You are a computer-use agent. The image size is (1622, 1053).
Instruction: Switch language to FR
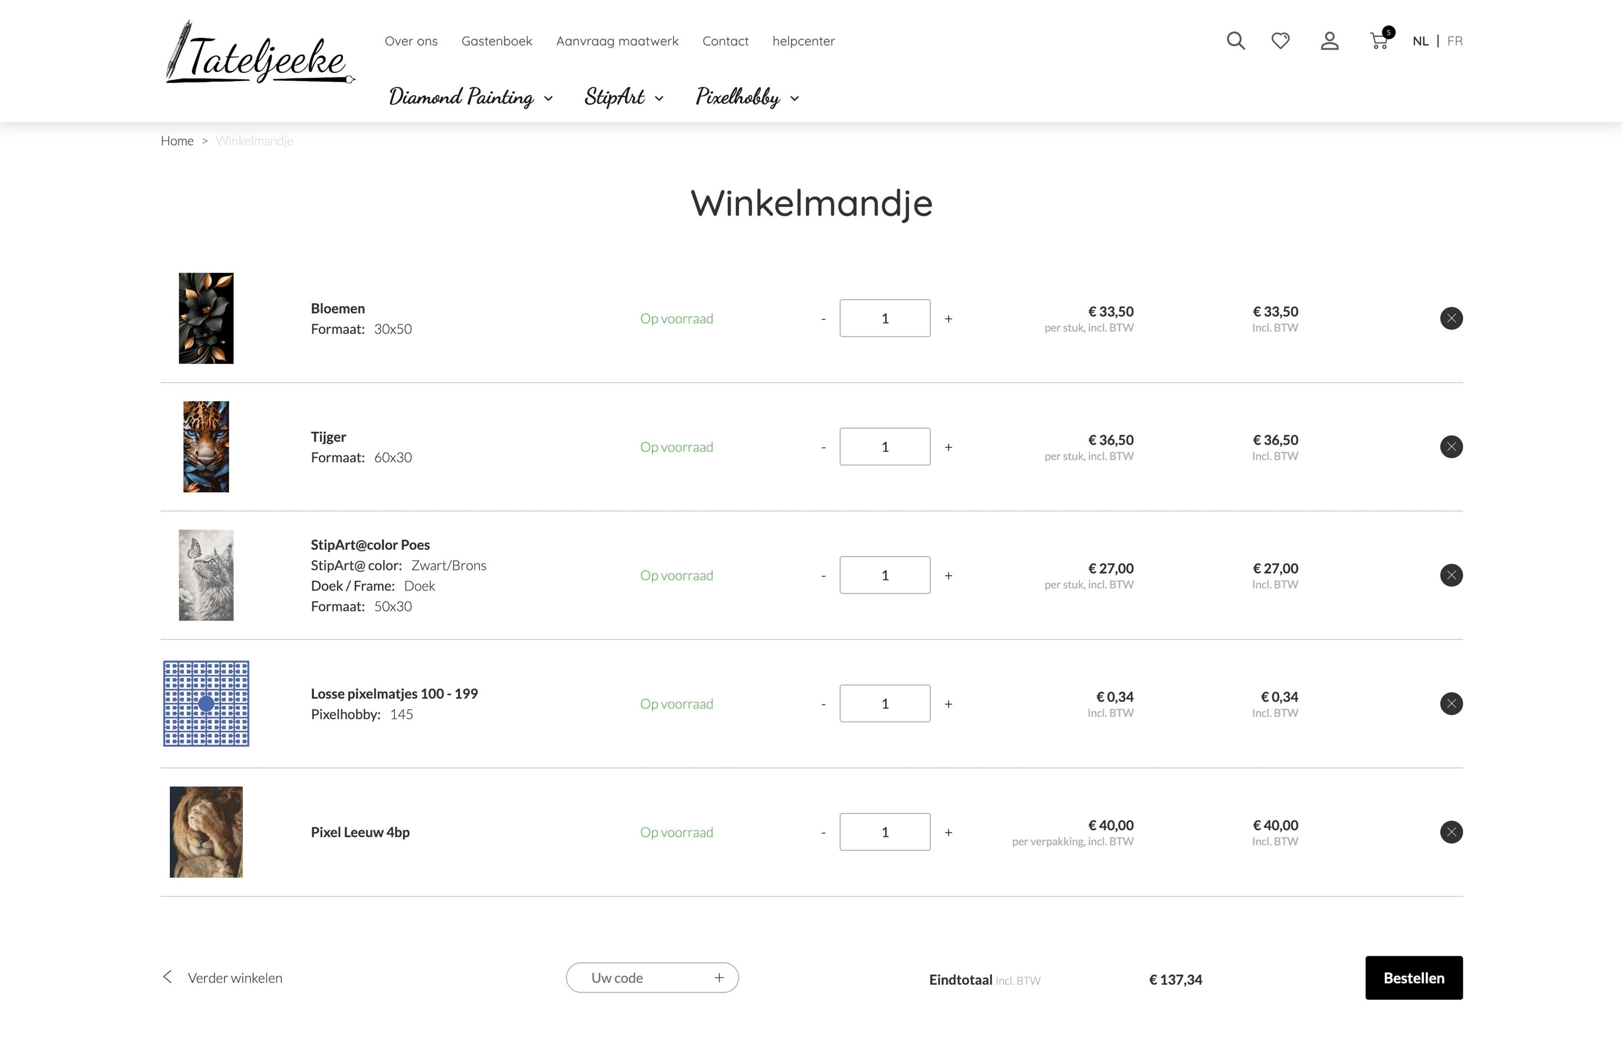pos(1454,41)
